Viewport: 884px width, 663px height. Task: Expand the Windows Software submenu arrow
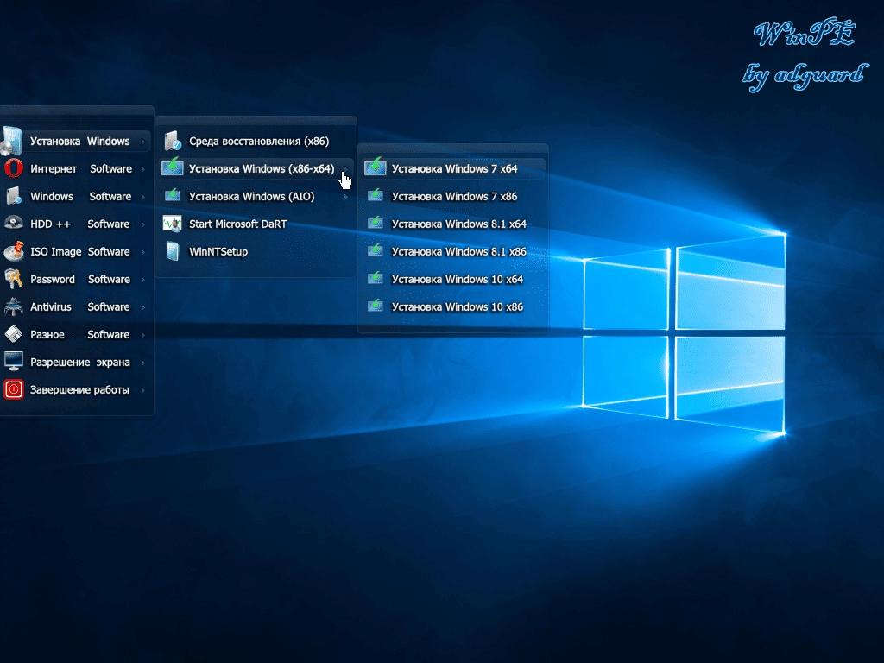143,197
